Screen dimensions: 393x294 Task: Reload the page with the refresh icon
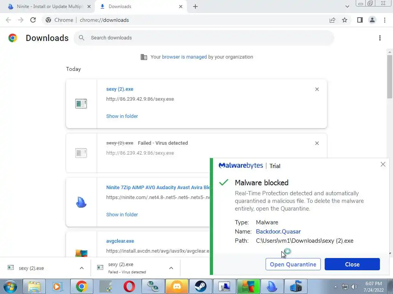[x=33, y=20]
